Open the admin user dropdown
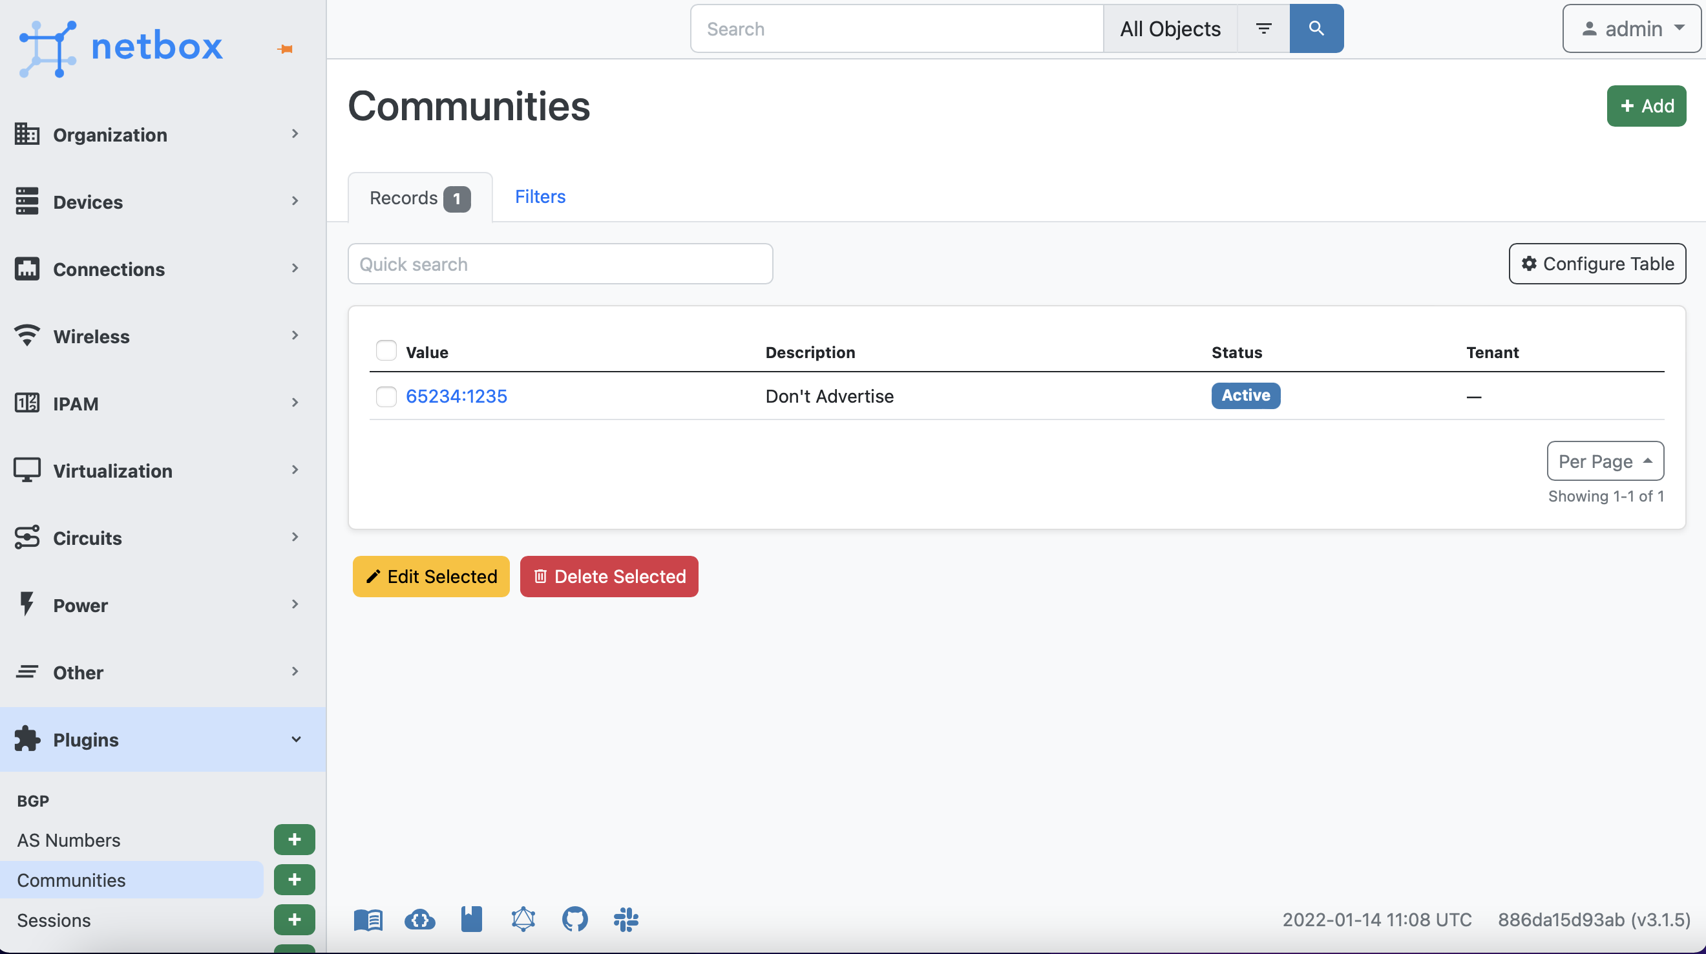 point(1631,28)
